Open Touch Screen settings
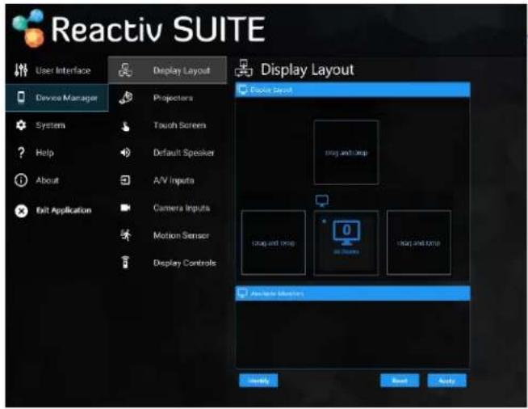 point(167,125)
